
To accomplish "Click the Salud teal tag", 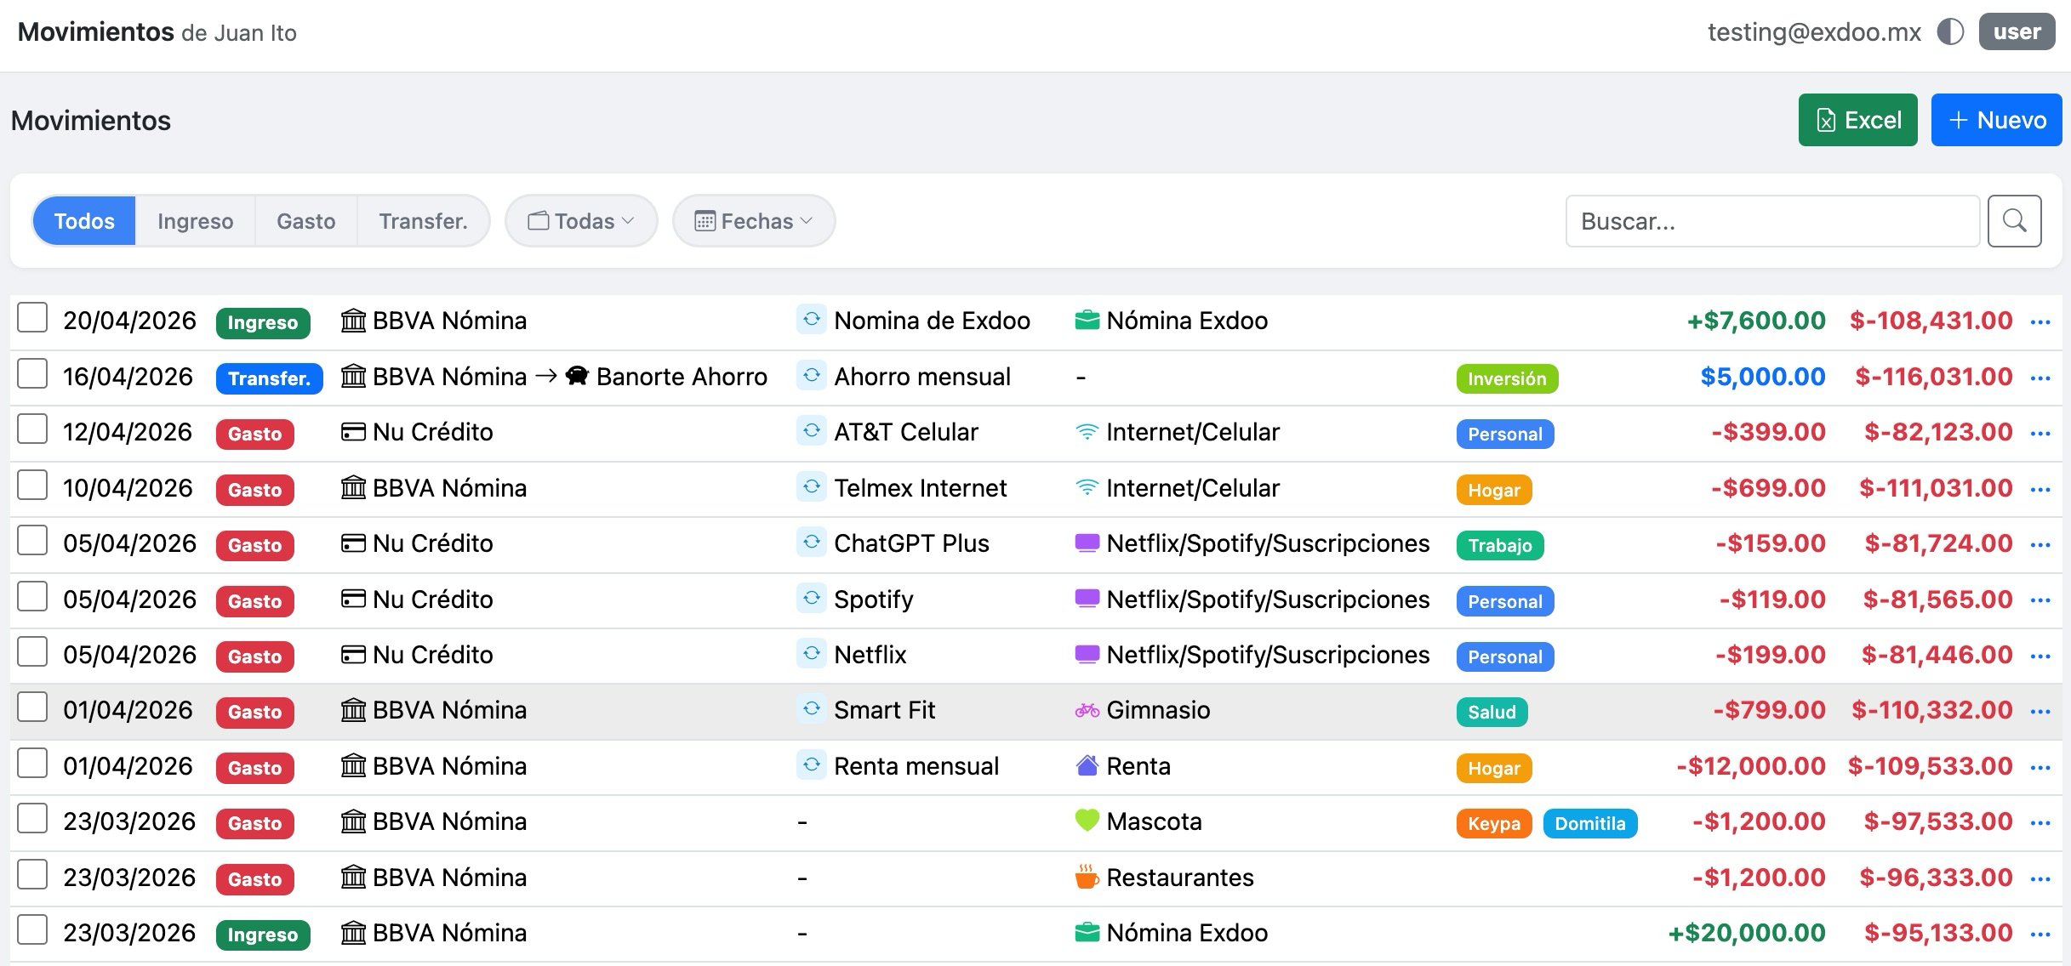I will point(1492,712).
